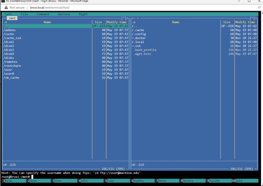The width and height of the screenshot is (263, 186).
Task: Click the 9 PullDn function key
Action: pyautogui.click(x=219, y=181)
